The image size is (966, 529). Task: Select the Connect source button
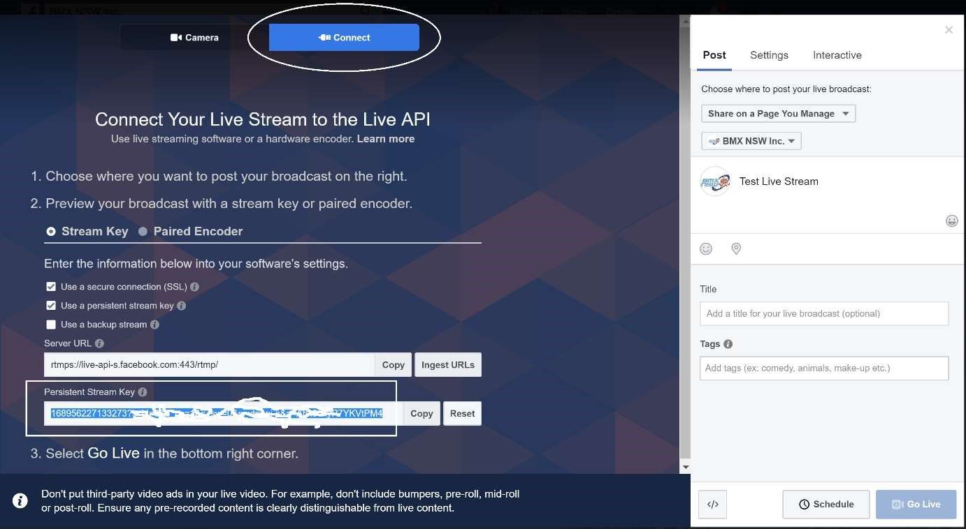click(344, 38)
